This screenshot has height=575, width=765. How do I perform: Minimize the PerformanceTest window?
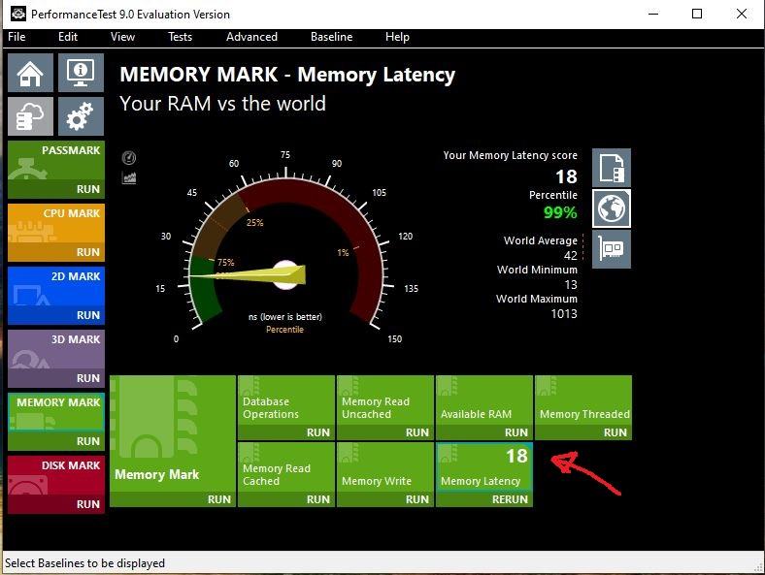[653, 14]
